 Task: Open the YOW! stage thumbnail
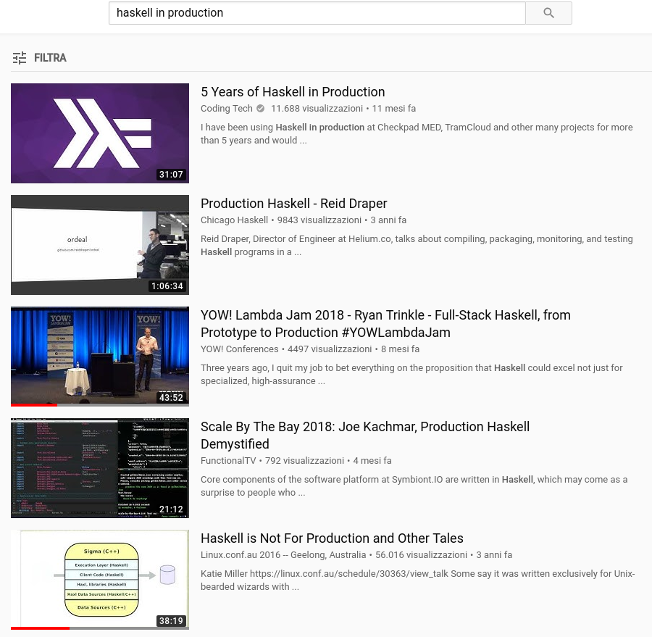[x=100, y=356]
